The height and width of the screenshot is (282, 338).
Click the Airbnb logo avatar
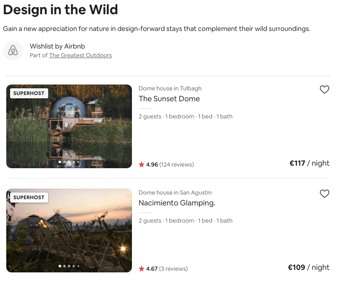(x=13, y=51)
